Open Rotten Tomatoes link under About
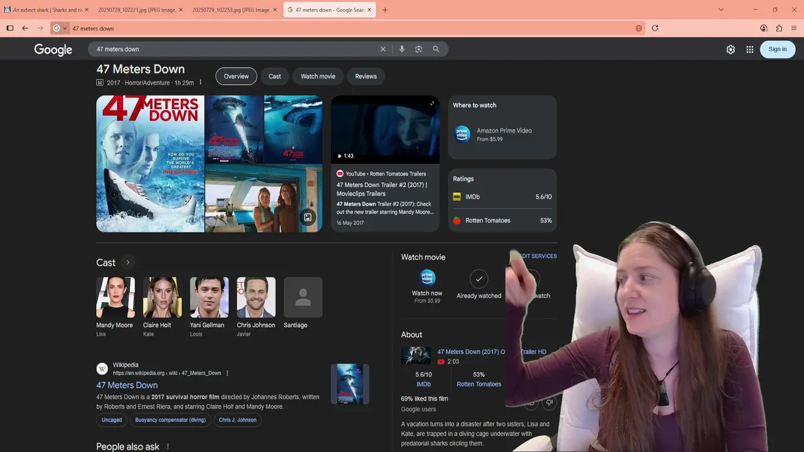The height and width of the screenshot is (452, 804). [x=479, y=384]
